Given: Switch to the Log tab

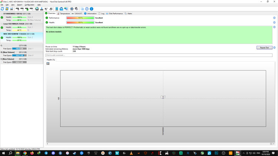Looking at the screenshot, I should tap(102, 13).
